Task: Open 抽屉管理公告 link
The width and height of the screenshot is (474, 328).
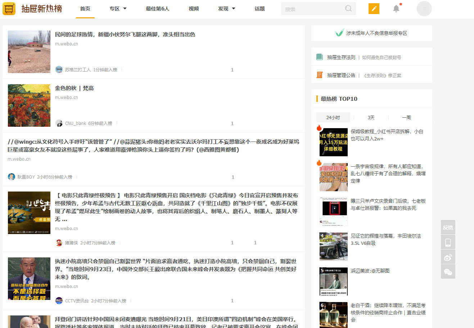Action: (341, 75)
